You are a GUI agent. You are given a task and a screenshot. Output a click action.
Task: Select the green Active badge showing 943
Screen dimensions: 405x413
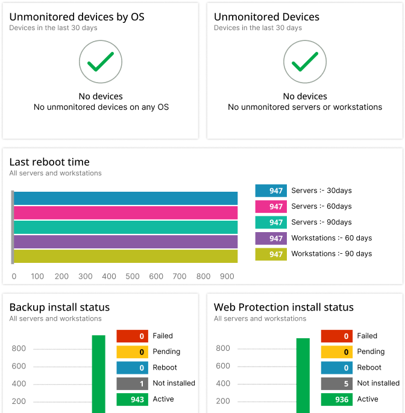[132, 399]
